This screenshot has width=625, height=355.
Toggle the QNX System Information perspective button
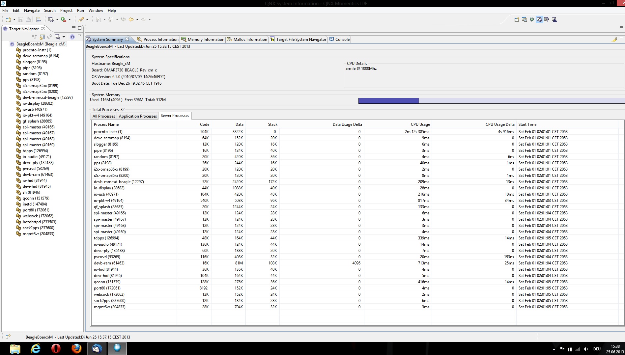coord(539,19)
